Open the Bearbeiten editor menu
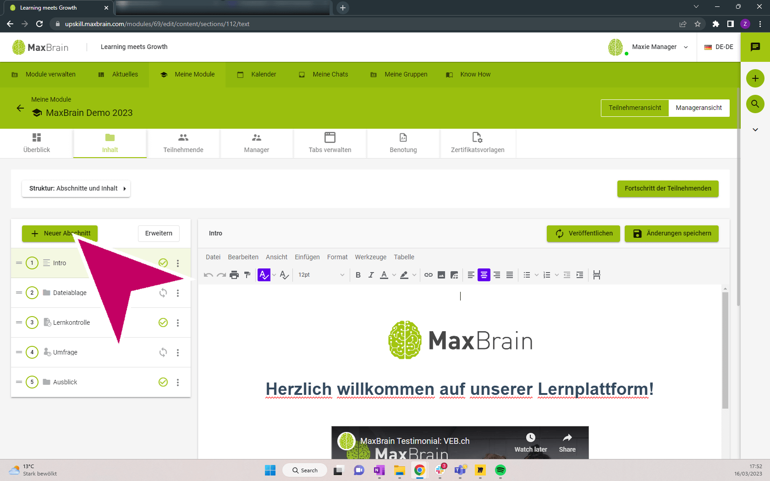Viewport: 770px width, 481px height. pos(243,257)
